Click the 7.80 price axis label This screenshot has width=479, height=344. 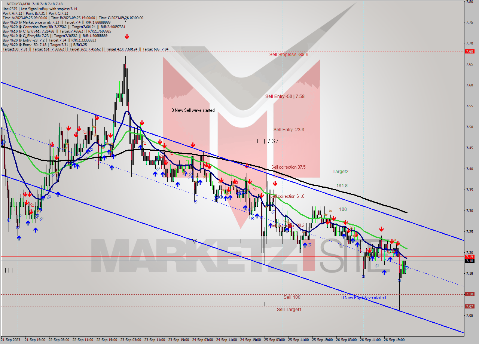(470, 2)
